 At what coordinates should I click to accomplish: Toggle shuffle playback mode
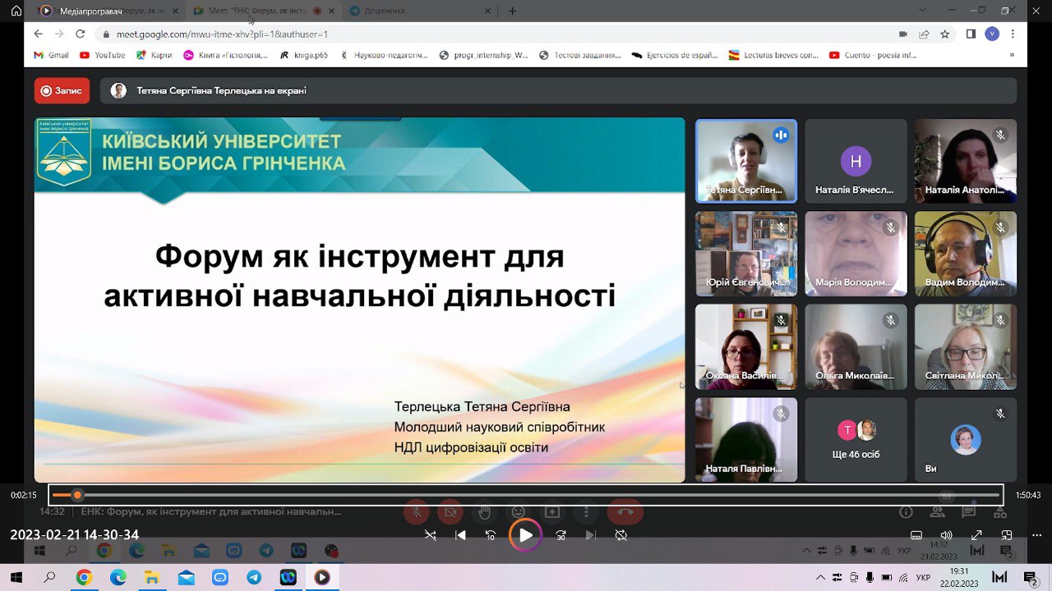(x=430, y=535)
